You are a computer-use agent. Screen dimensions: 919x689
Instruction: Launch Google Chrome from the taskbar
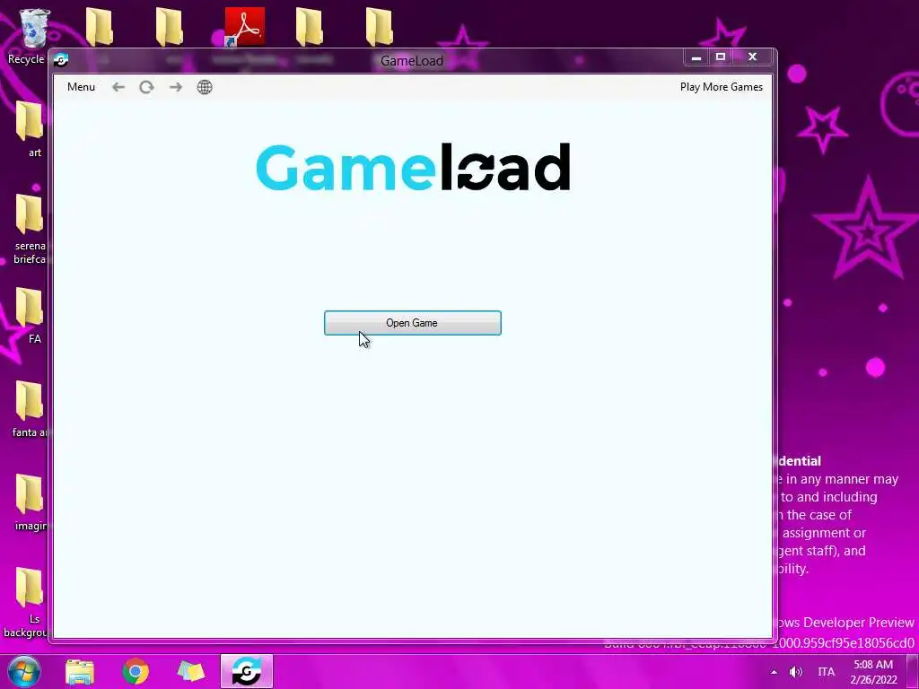136,672
